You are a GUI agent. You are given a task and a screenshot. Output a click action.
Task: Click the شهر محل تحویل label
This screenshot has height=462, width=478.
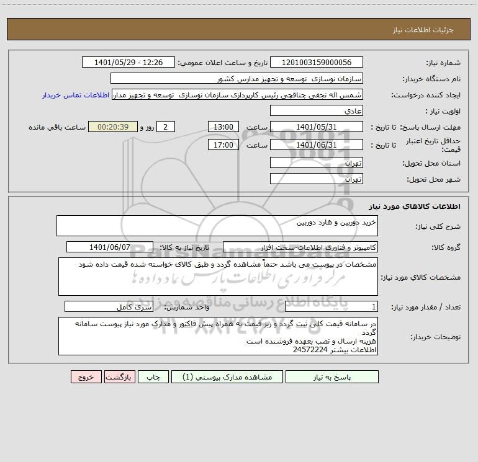(434, 180)
